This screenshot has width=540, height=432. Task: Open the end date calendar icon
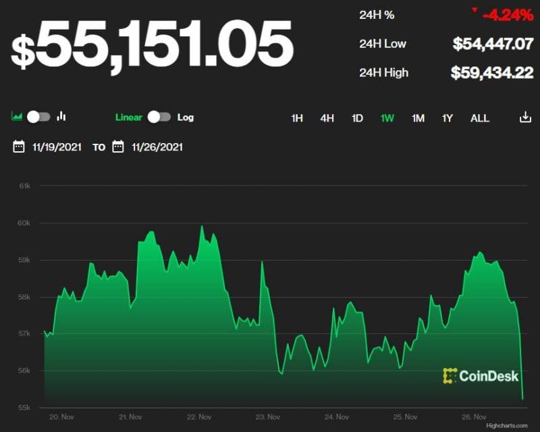pyautogui.click(x=117, y=146)
